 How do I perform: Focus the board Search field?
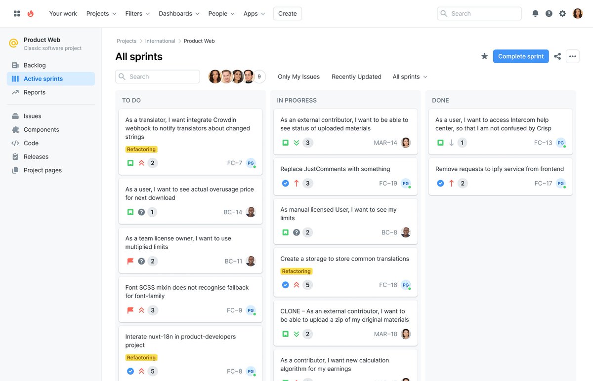click(x=158, y=76)
